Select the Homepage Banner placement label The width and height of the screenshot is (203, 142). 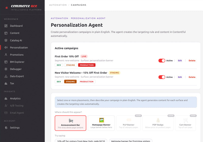click(x=101, y=125)
